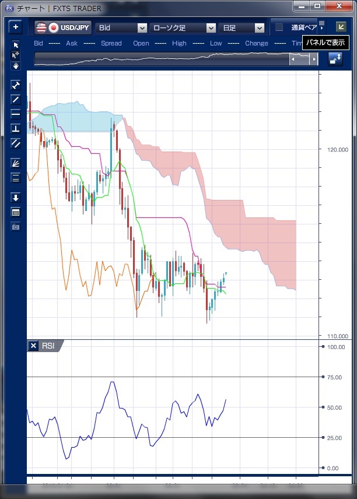The image size is (357, 499).
Task: Select the Fibonacci fan tool
Action: (16, 163)
